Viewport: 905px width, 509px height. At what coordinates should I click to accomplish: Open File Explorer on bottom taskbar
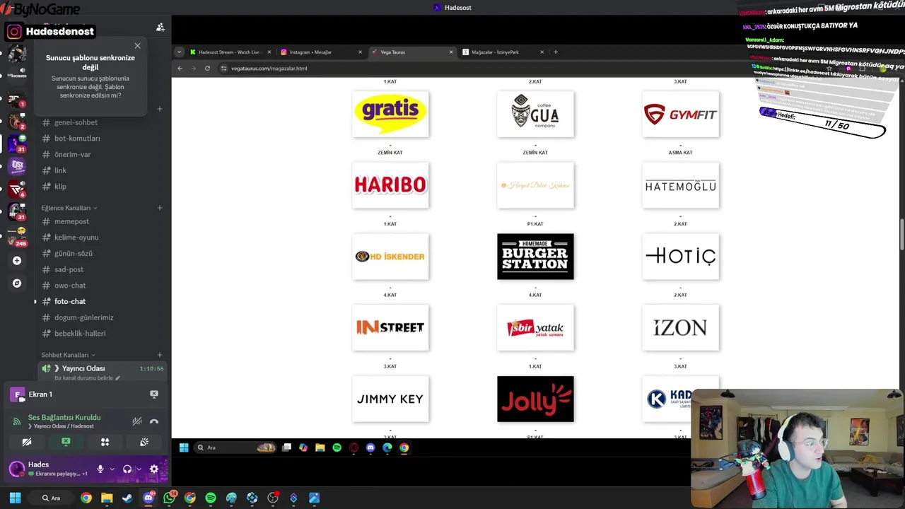[107, 498]
